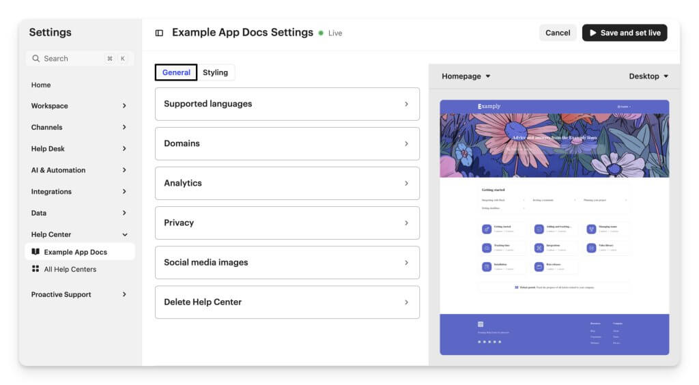The image size is (699, 385).
Task: Click the Integrations card icon in preview
Action: pos(539,248)
